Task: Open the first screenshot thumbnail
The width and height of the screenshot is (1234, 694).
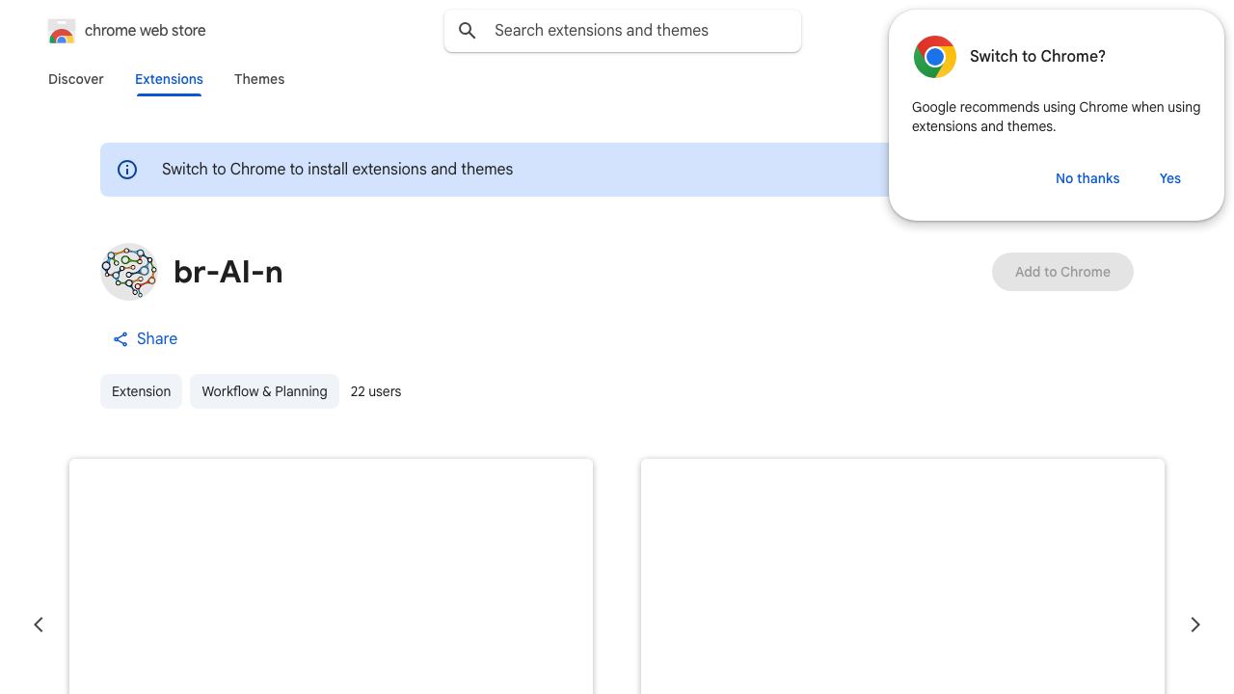Action: coord(331,576)
